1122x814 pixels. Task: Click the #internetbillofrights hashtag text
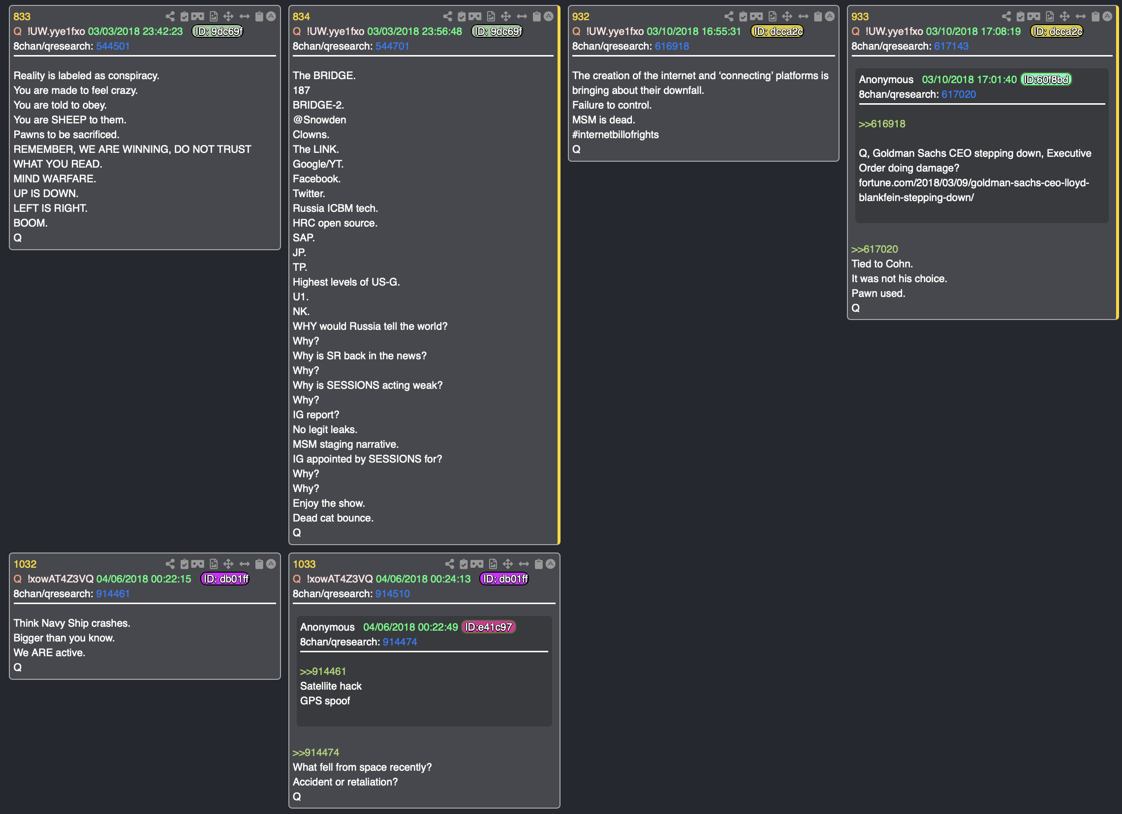616,134
